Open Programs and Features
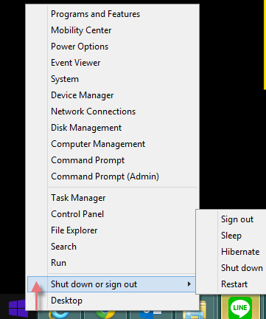 point(95,14)
